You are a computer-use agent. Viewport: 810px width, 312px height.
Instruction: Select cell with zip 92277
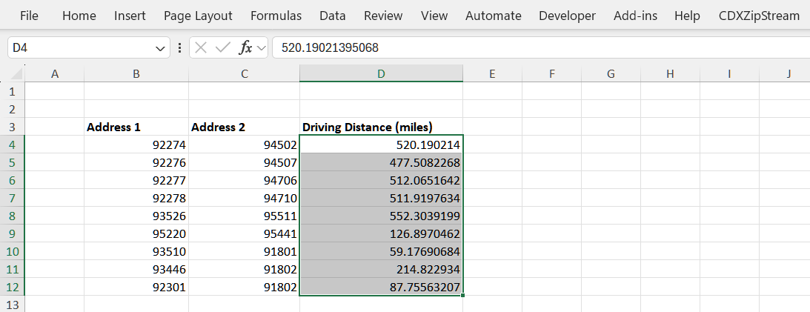click(x=136, y=180)
